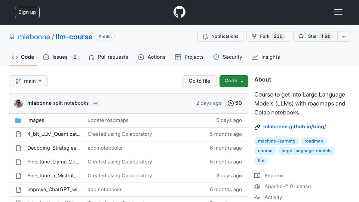Click the 50 commits count

[x=238, y=103]
